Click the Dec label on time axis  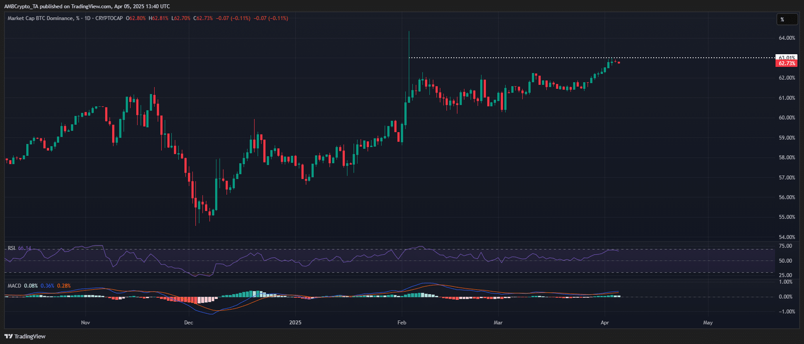pos(188,322)
